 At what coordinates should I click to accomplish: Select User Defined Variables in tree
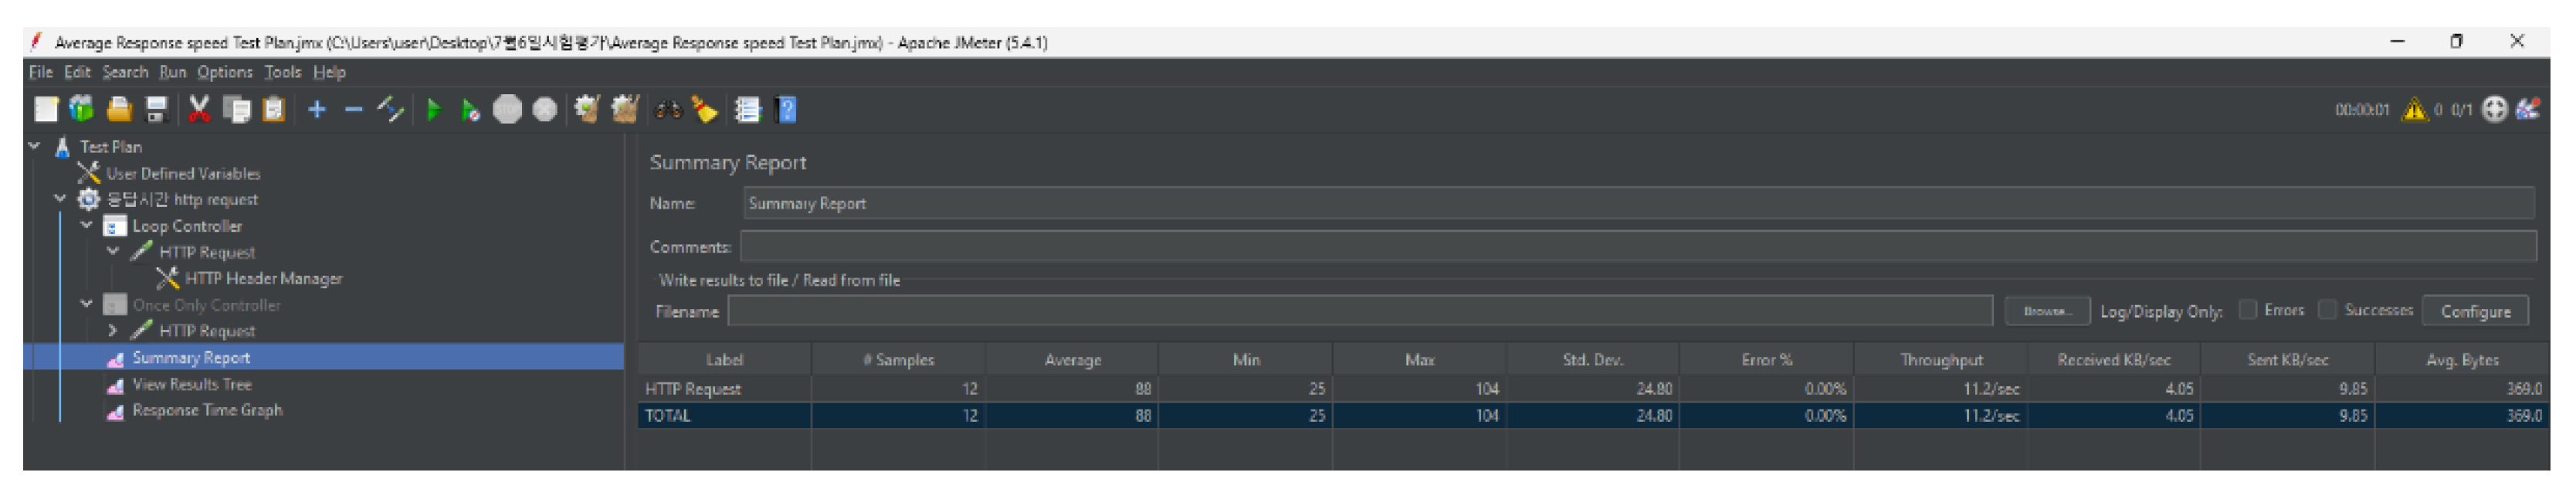pyautogui.click(x=183, y=173)
